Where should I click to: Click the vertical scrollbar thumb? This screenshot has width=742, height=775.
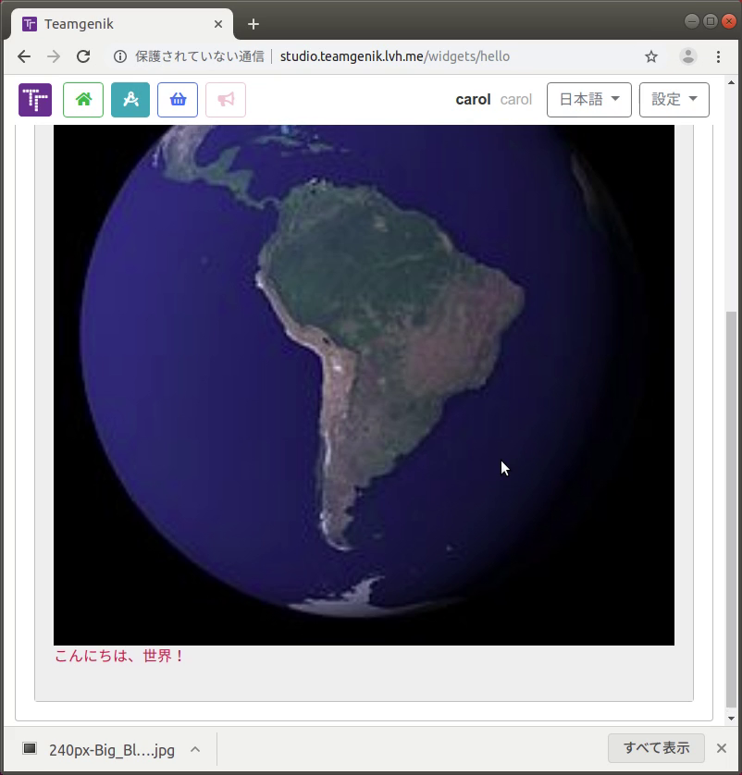click(731, 509)
